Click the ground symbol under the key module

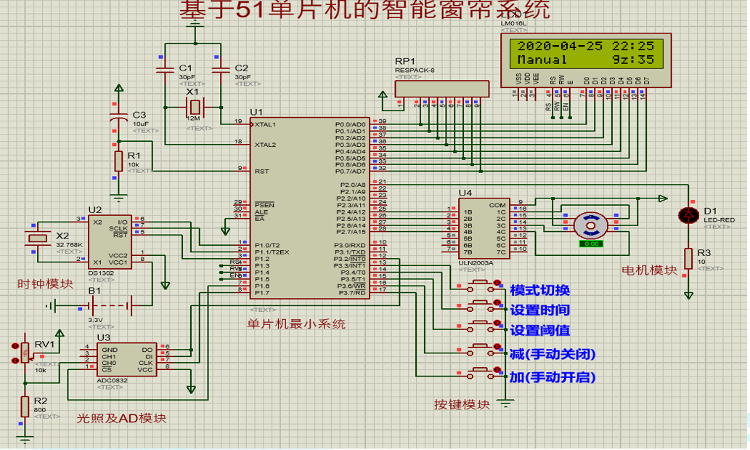505,403
